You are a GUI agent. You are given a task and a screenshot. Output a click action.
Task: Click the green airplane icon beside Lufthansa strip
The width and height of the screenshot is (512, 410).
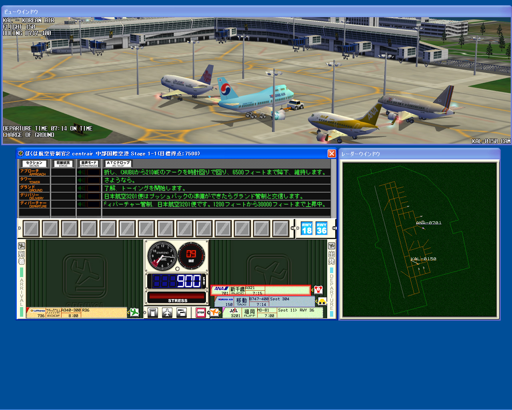pos(134,312)
